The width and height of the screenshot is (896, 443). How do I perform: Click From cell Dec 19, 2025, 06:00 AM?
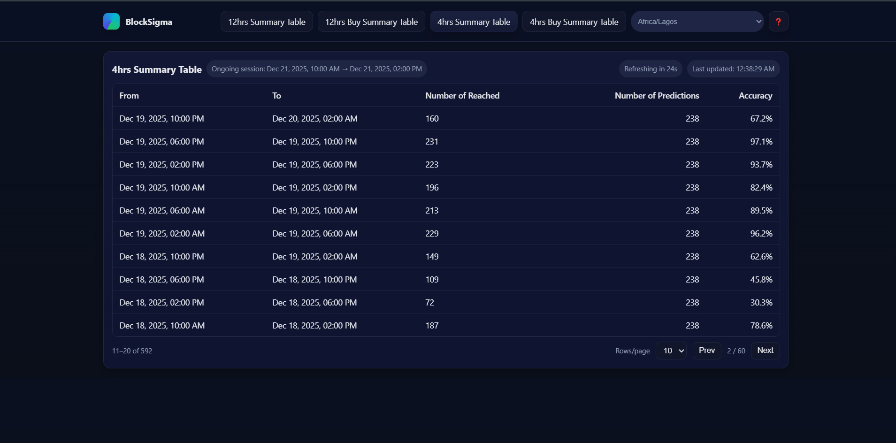[162, 211]
